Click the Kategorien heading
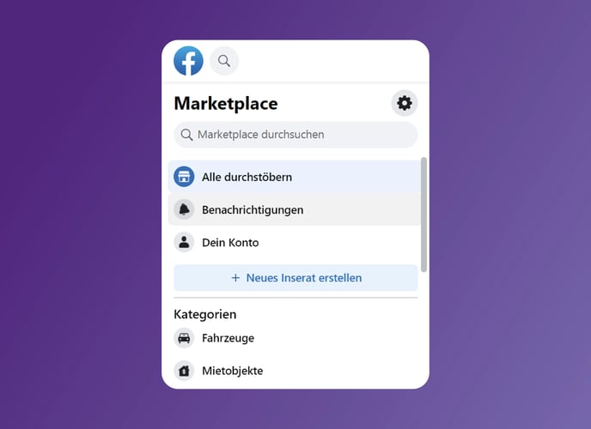The width and height of the screenshot is (591, 429). pos(205,314)
